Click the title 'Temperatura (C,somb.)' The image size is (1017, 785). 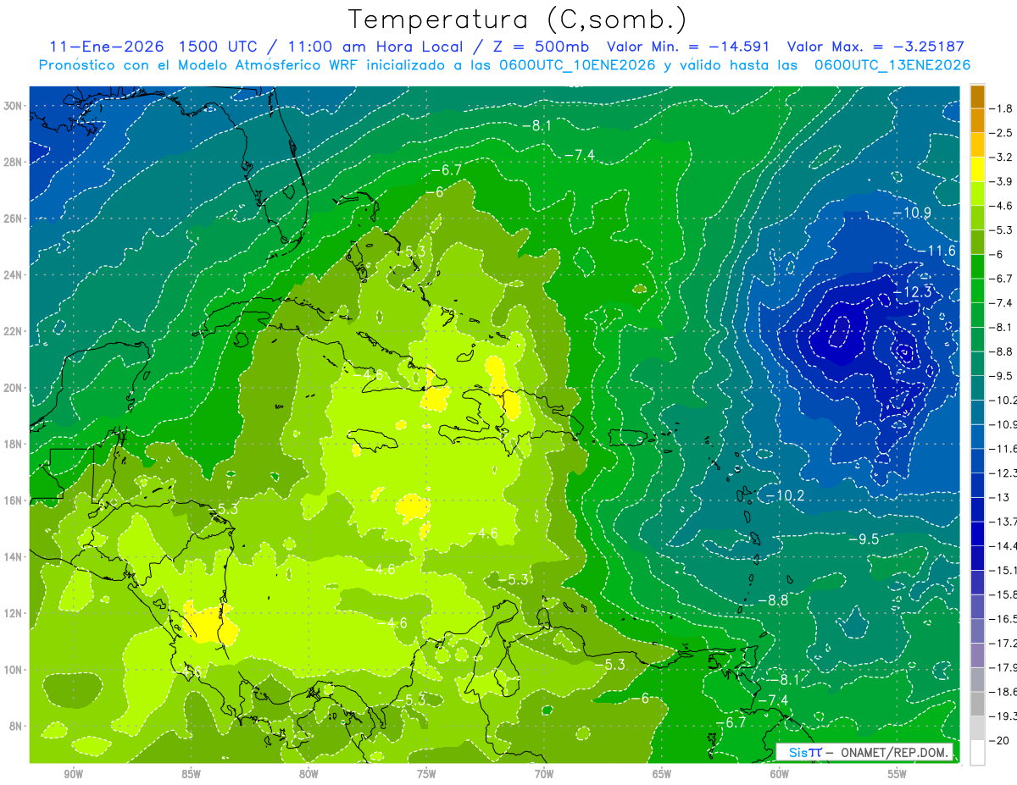517,19
